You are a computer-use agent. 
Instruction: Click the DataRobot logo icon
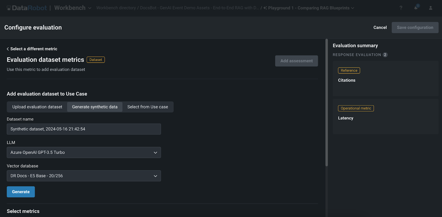click(x=9, y=8)
